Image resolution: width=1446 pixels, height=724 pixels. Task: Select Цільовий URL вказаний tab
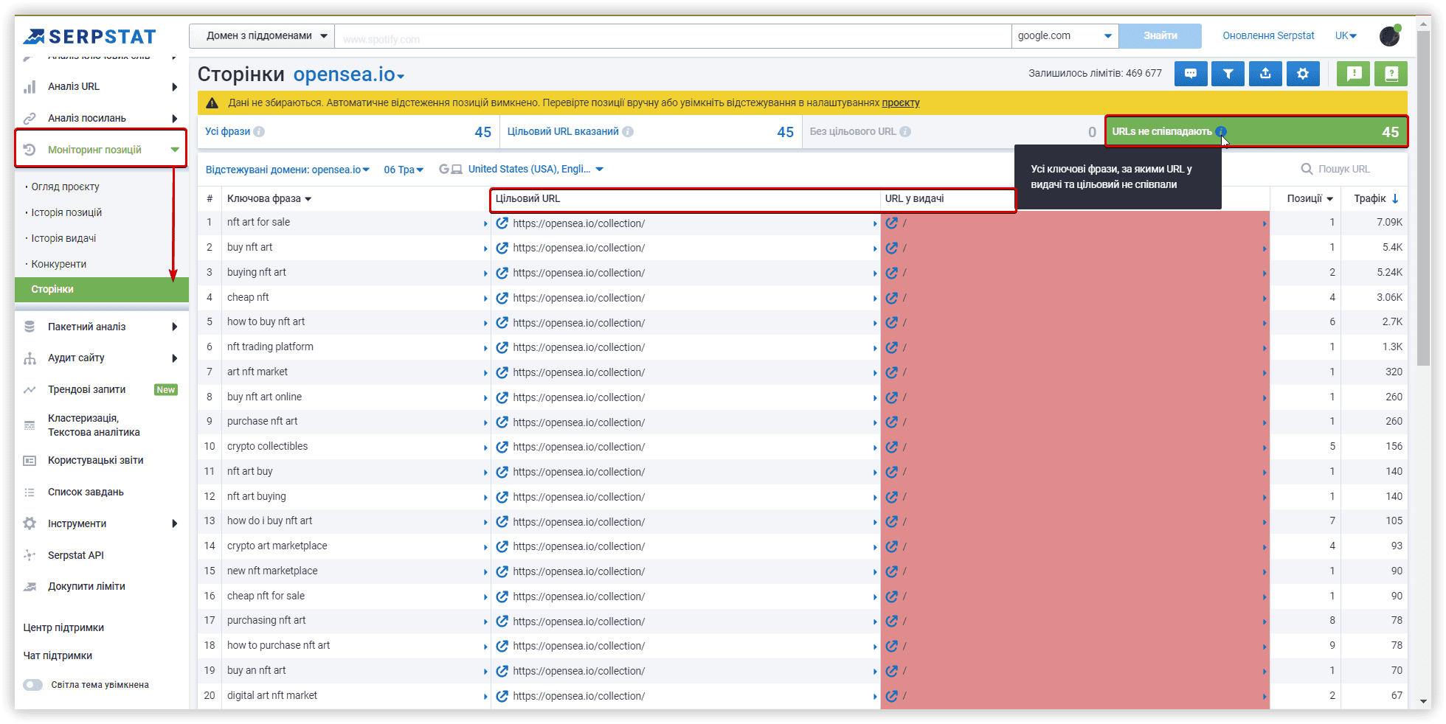point(651,132)
